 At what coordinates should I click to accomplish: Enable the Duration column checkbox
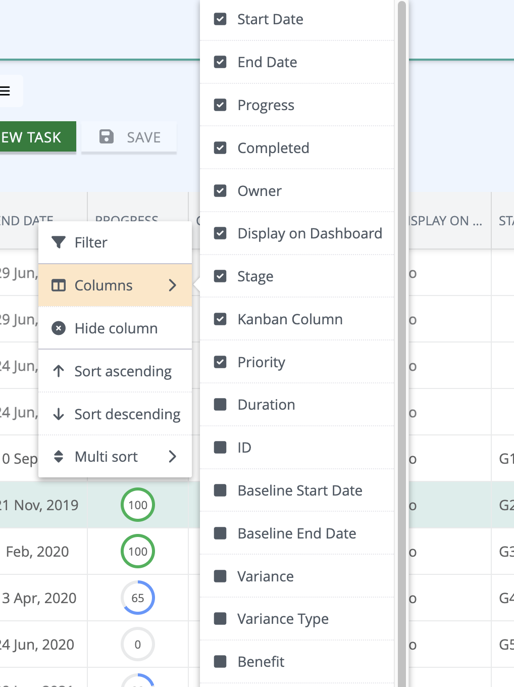tap(220, 405)
